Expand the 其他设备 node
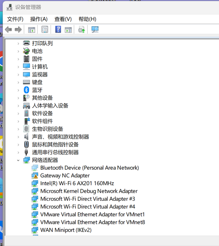Image resolution: width=219 pixels, height=246 pixels. 18,98
